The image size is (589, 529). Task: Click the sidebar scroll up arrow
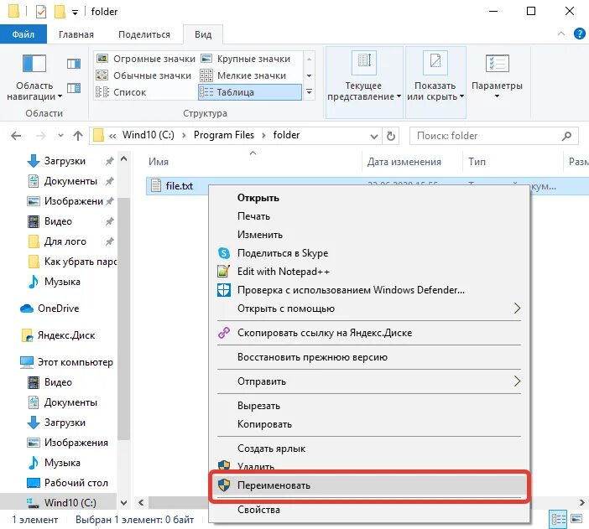[x=123, y=159]
